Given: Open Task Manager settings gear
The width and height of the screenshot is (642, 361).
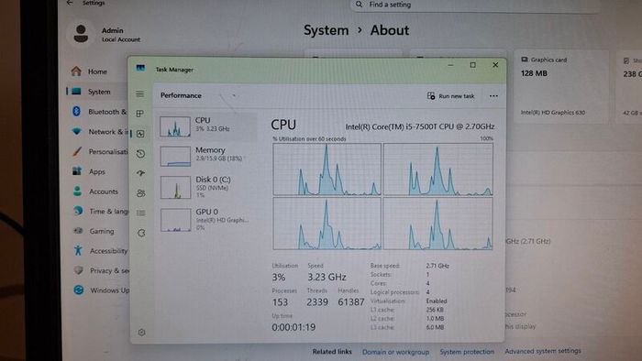Looking at the screenshot, I should 141,333.
